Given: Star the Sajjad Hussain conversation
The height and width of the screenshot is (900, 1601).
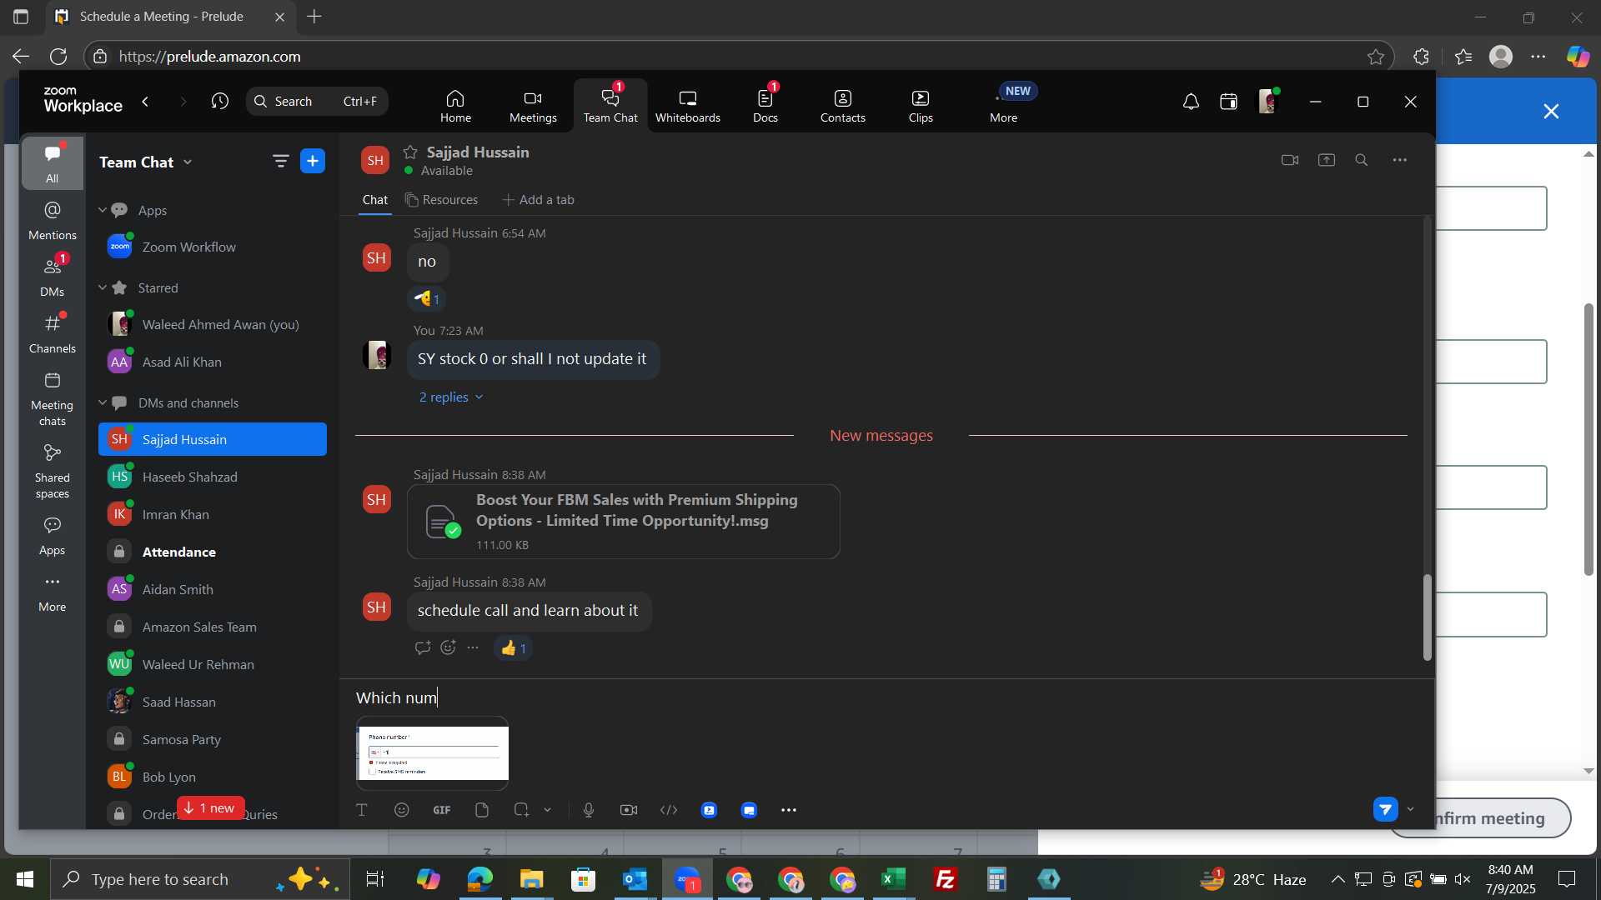Looking at the screenshot, I should coord(410,152).
